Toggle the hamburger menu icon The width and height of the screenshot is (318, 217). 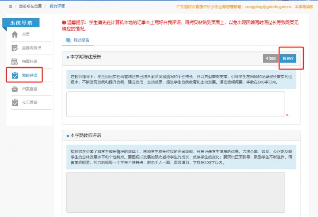[x=11, y=6]
